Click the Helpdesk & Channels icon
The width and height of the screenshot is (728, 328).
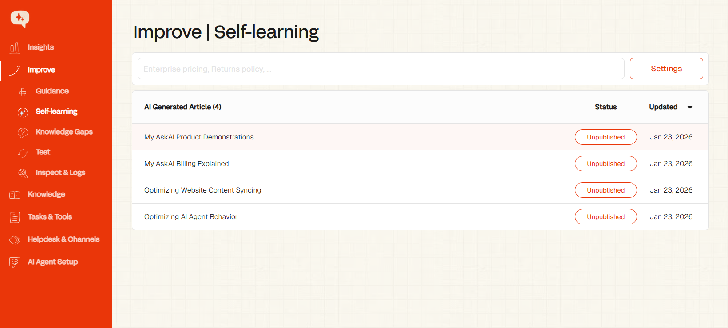pyautogui.click(x=15, y=240)
